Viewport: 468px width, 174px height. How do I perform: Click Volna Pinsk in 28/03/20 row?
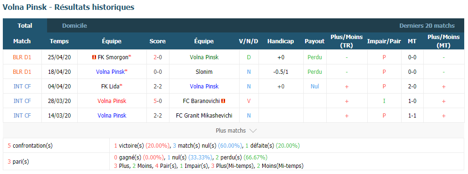(x=112, y=101)
